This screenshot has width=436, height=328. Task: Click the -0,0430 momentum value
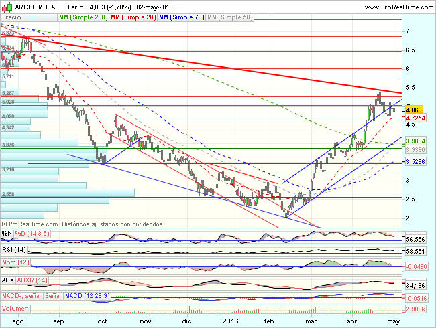417,266
